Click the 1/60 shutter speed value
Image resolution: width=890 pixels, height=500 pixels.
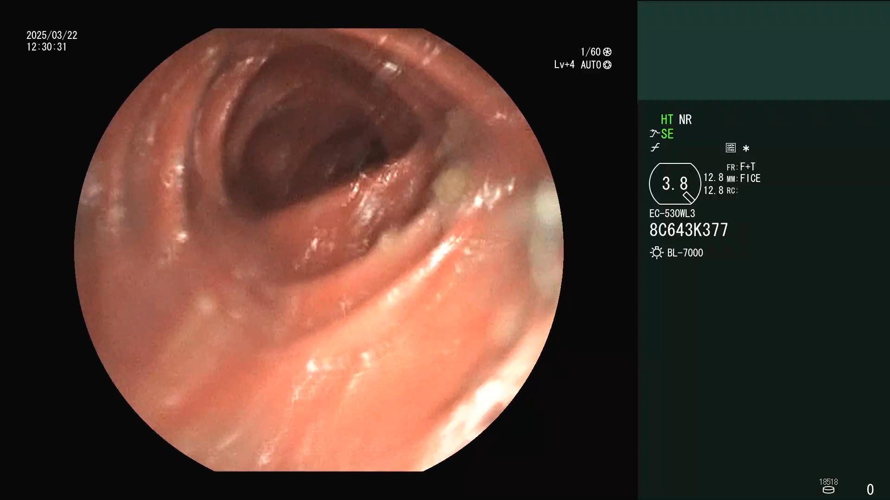591,52
